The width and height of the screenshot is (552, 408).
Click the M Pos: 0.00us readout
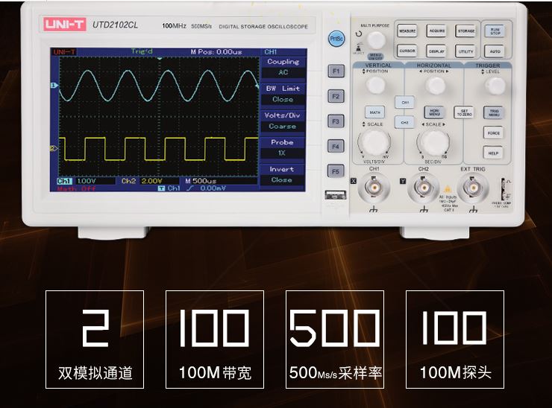[216, 52]
